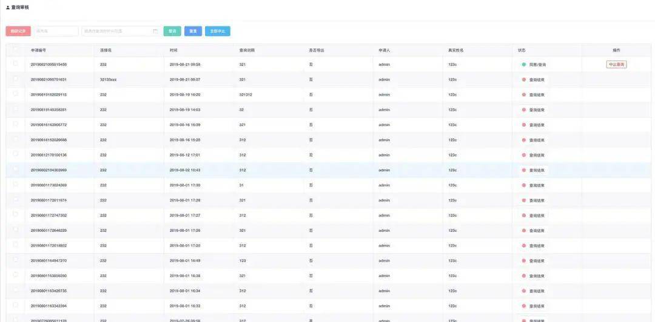Focus the first search text input
655x322 pixels.
click(56, 31)
